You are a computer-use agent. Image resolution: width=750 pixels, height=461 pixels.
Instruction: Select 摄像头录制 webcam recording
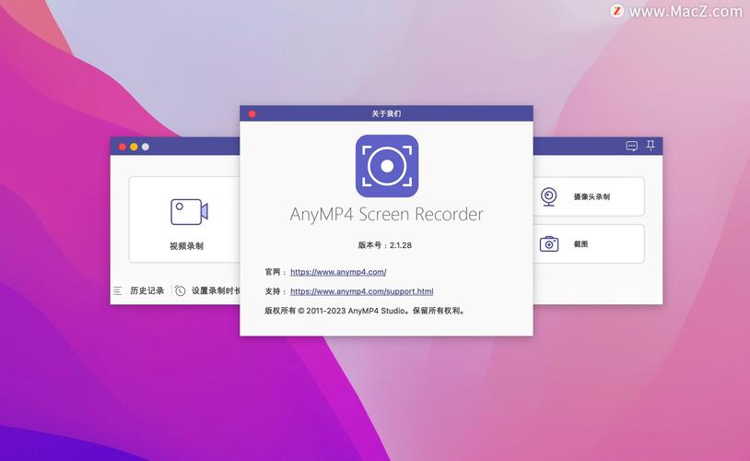click(x=592, y=196)
